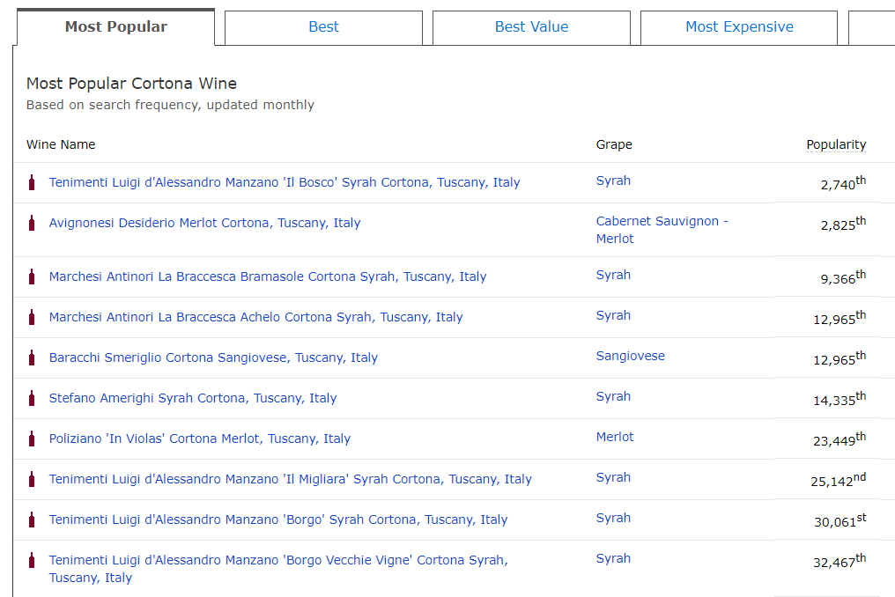Image resolution: width=895 pixels, height=597 pixels.
Task: Select the red bottle icon for Bramasole Cortona Syrah
Action: (x=32, y=276)
